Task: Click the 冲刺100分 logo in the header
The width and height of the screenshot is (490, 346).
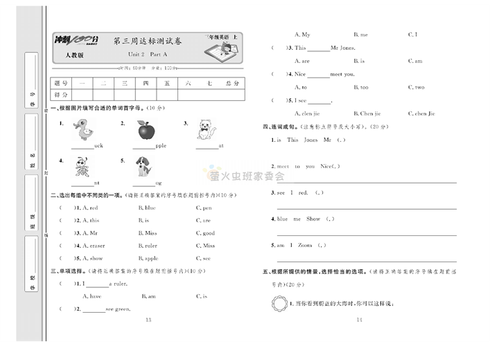Action: [76, 40]
